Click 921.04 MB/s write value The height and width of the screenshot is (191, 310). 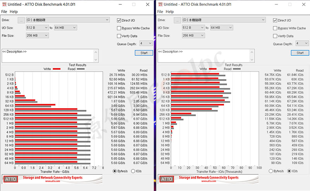click(x=117, y=97)
